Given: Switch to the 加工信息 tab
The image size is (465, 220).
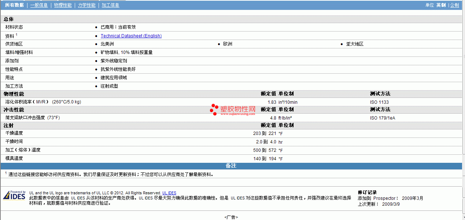Looking at the screenshot, I should point(111,5).
